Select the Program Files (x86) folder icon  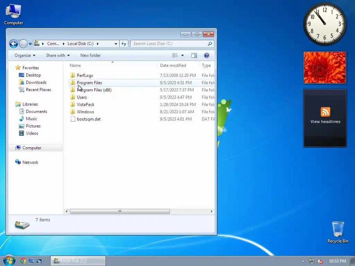coord(73,90)
